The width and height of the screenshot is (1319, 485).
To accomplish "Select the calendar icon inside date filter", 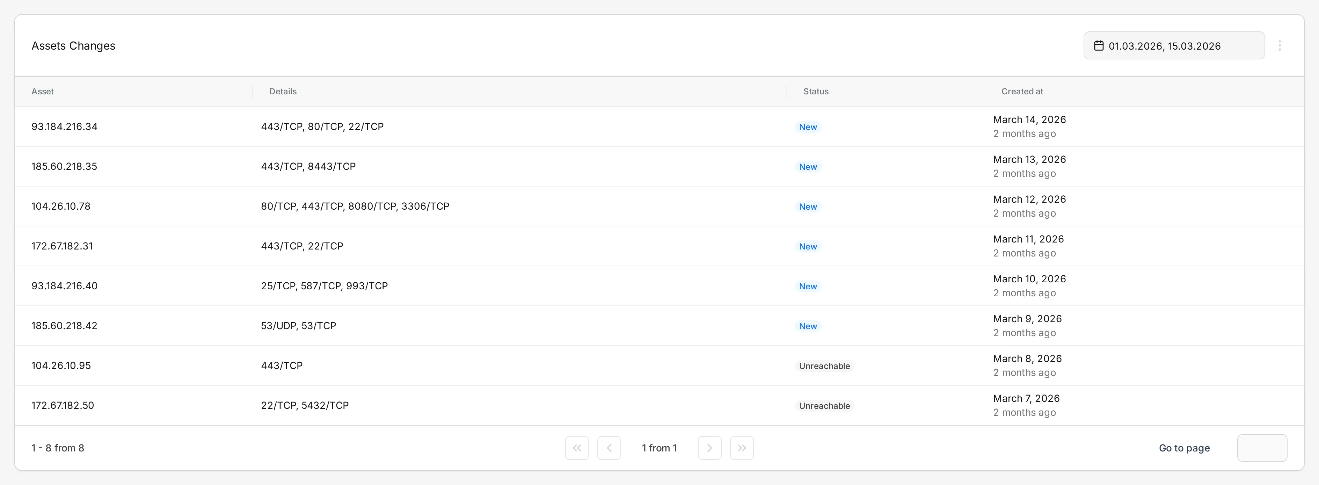I will pyautogui.click(x=1099, y=45).
